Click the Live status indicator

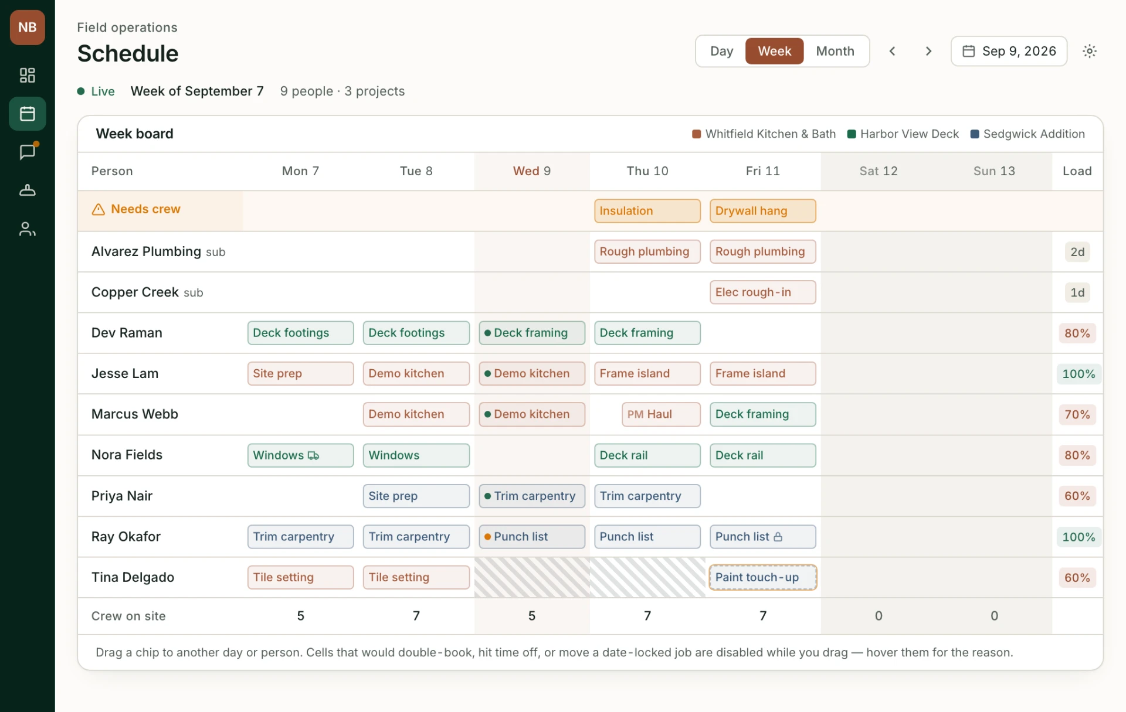96,91
